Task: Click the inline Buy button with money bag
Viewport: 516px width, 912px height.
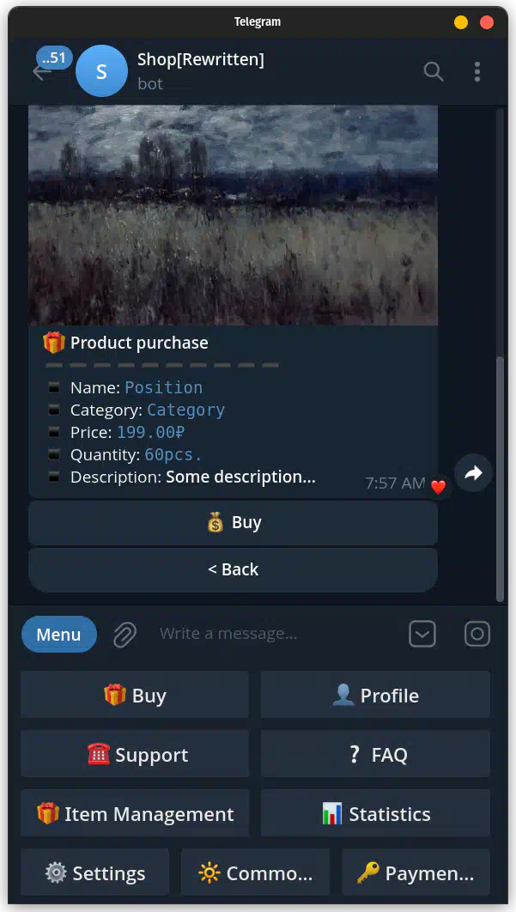Action: click(234, 523)
